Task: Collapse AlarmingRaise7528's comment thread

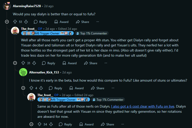Action: click(7, 22)
